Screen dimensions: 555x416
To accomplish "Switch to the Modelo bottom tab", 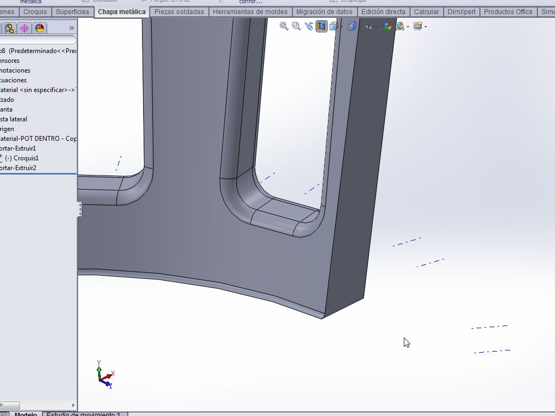I will coord(25,414).
